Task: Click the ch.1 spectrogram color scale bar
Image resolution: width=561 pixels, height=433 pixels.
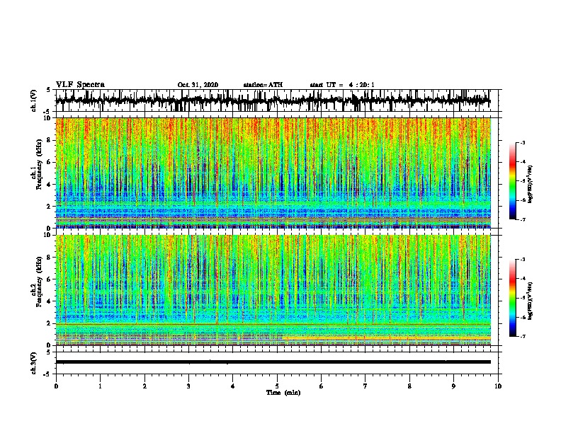Action: [512, 181]
